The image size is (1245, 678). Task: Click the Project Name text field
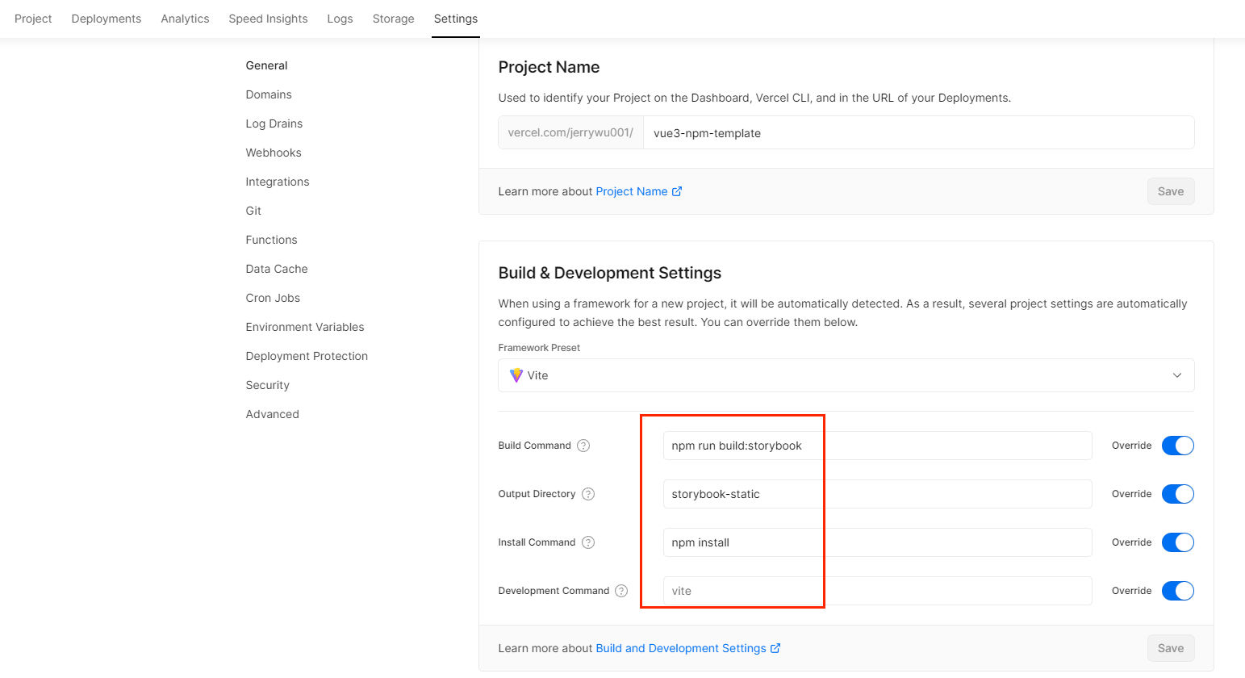917,133
